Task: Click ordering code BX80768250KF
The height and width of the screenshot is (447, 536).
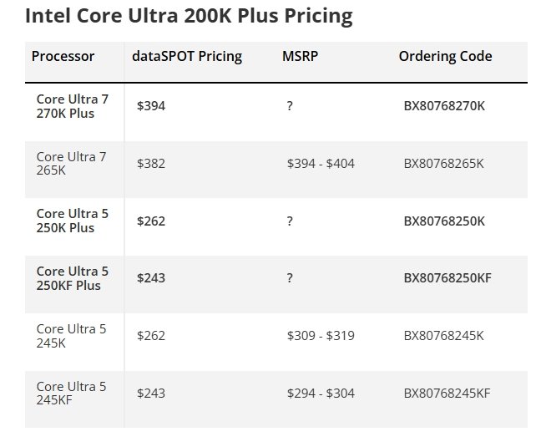Action: click(448, 278)
